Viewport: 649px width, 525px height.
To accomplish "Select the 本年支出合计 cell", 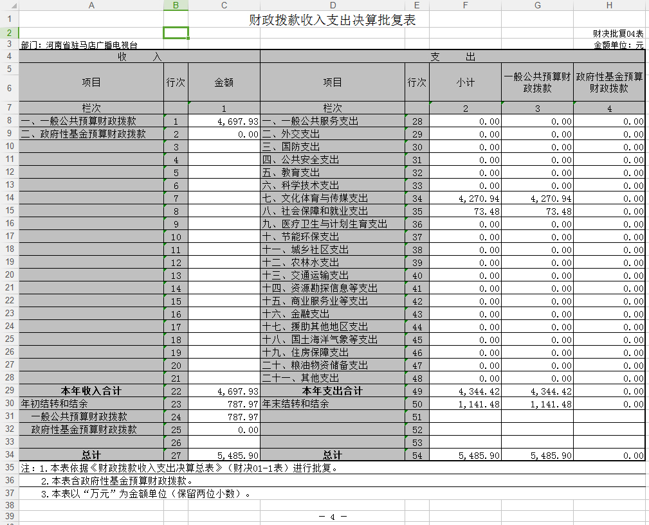I will [332, 391].
